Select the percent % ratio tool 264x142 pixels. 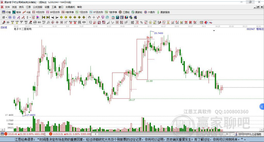[x=142, y=23]
